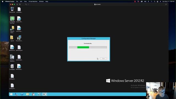Open the Edit menu
Viewport: 176px width, 99px height.
coord(21,1)
